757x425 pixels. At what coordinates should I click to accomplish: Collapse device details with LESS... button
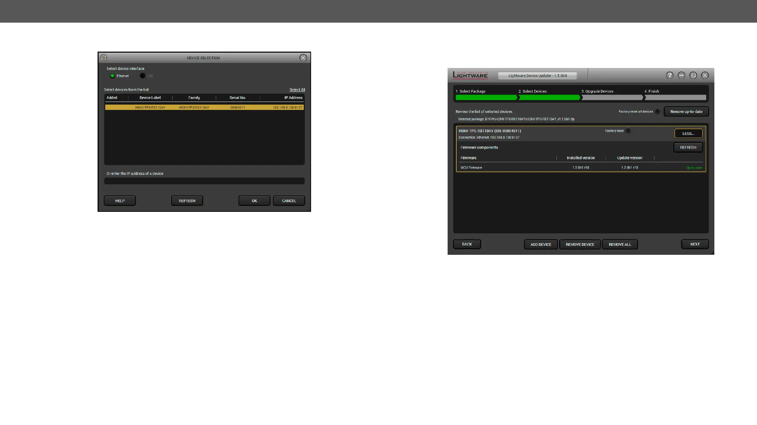(x=688, y=134)
